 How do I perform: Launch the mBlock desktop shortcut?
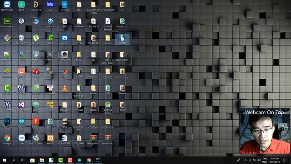(50, 22)
